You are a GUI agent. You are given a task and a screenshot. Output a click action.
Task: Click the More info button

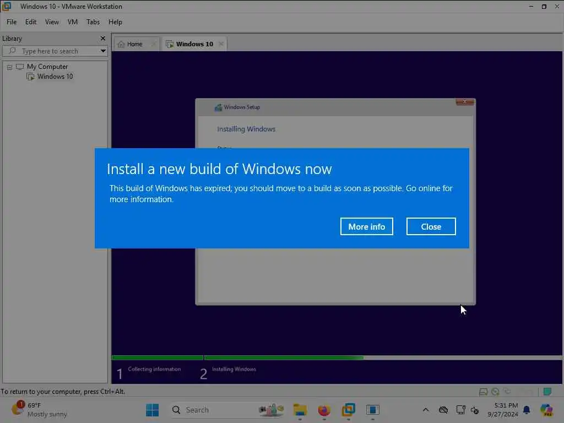click(x=366, y=226)
